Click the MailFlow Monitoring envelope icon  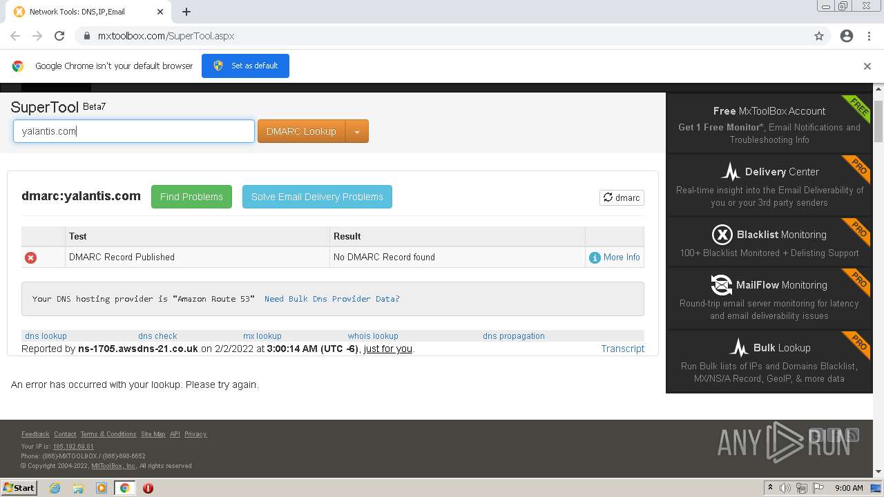point(722,284)
